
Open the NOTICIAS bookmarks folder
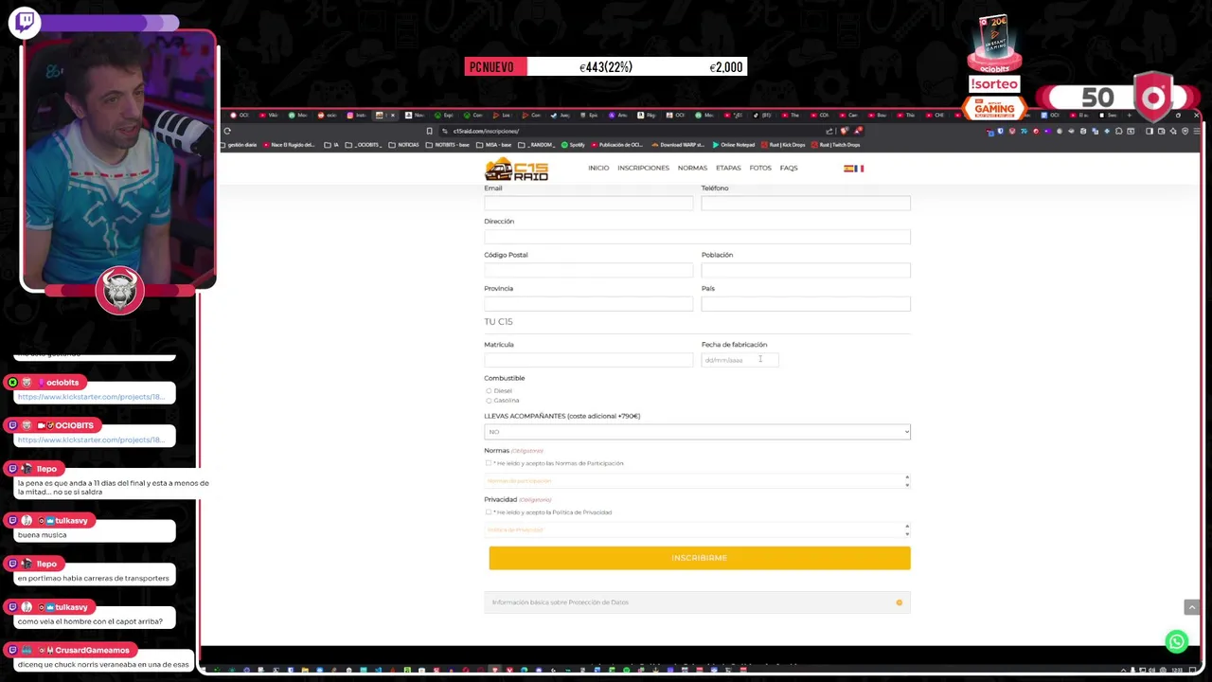[x=402, y=145]
